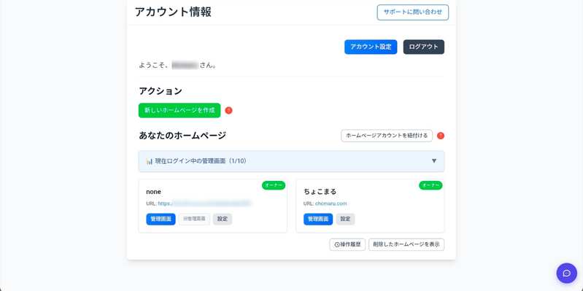Click the あなたのホームページ heading
This screenshot has width=583, height=291.
pyautogui.click(x=182, y=136)
